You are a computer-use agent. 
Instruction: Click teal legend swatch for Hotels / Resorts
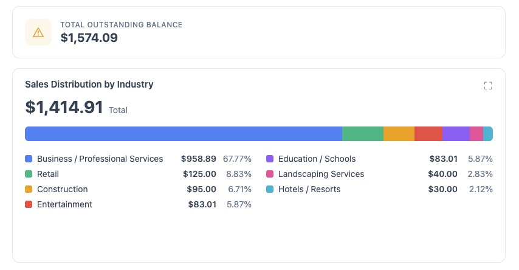point(270,189)
